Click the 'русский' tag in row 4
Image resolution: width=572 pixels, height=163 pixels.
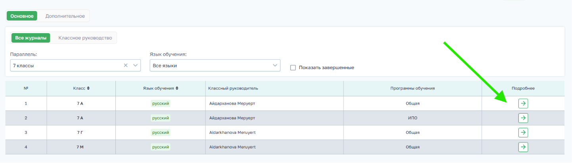click(x=161, y=147)
